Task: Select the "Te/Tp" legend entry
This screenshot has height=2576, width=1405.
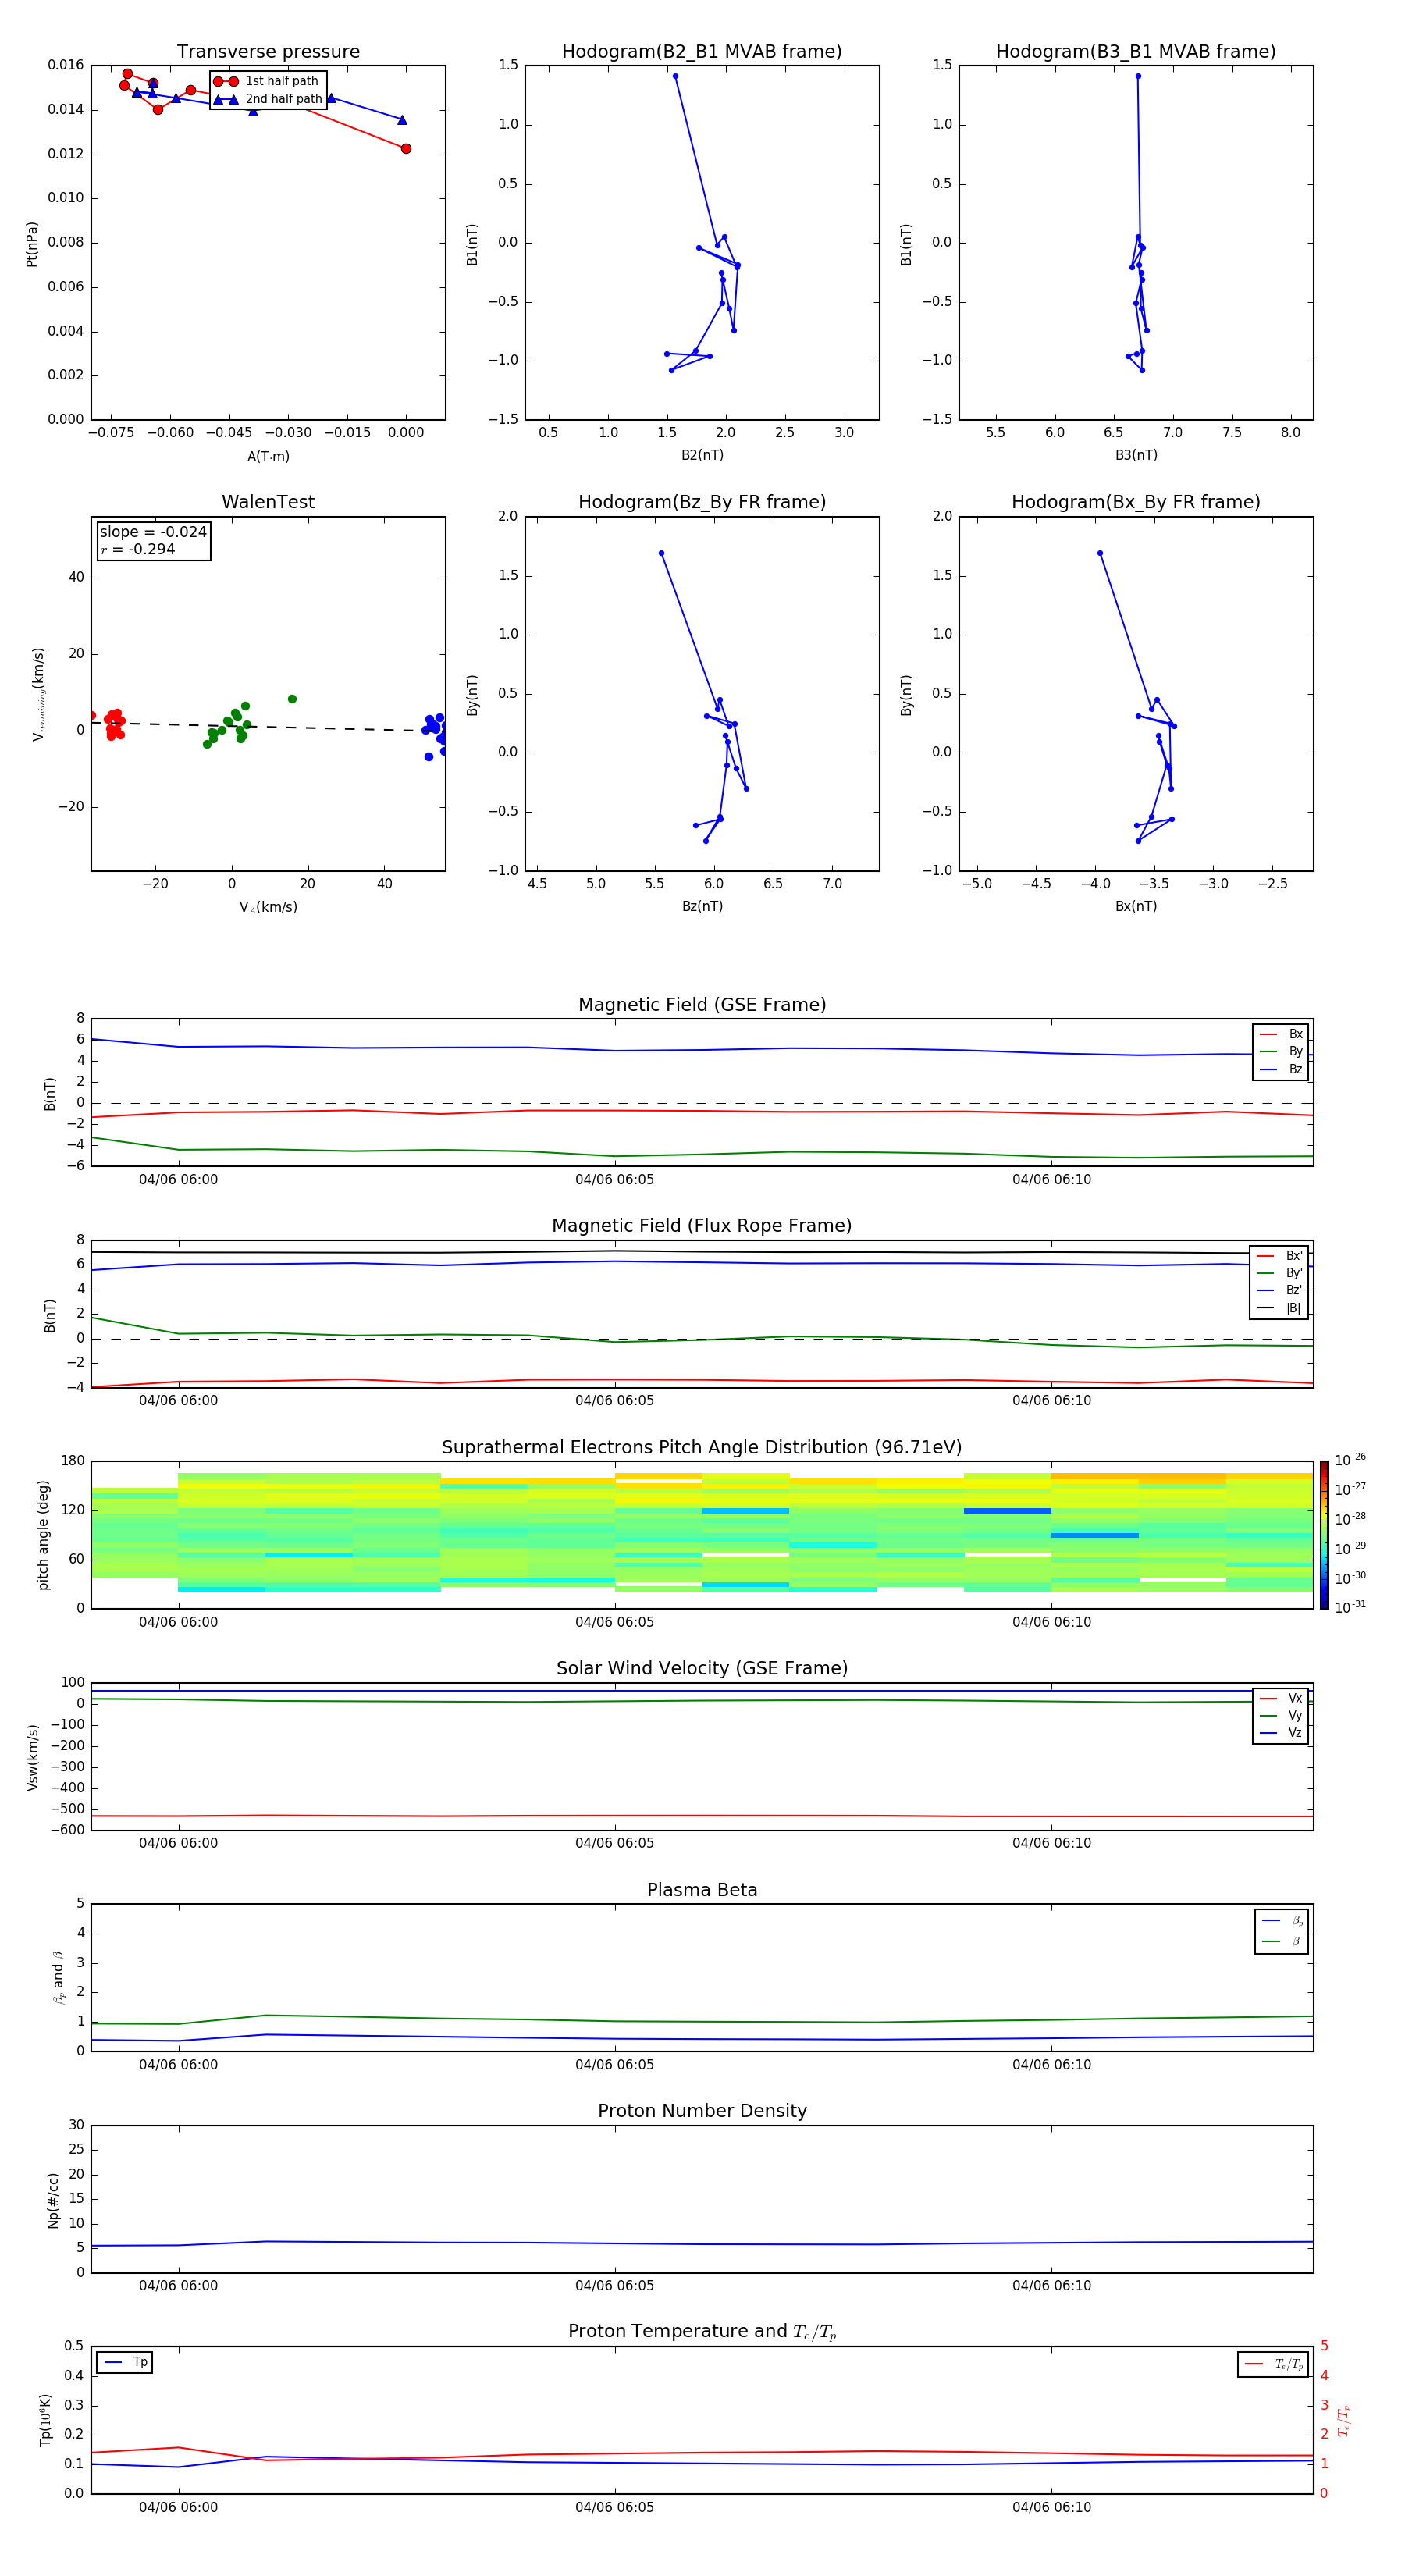Action: 1273,2364
